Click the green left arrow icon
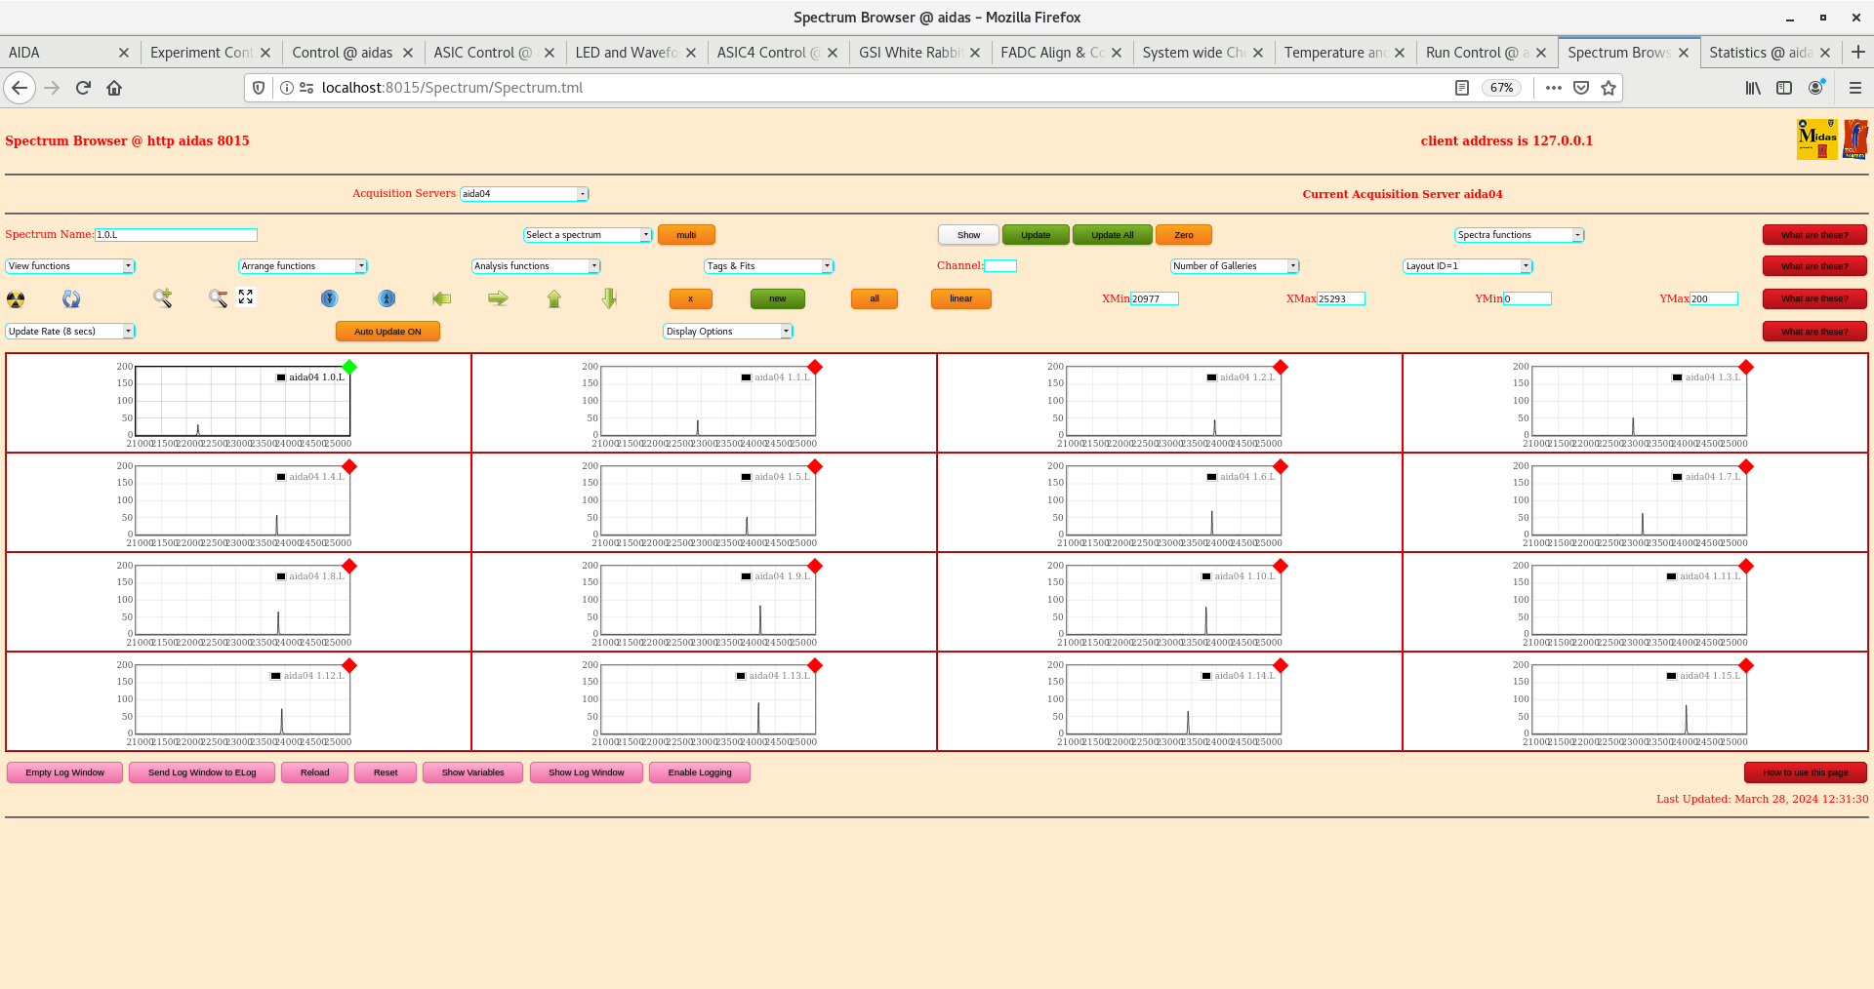 tap(442, 298)
